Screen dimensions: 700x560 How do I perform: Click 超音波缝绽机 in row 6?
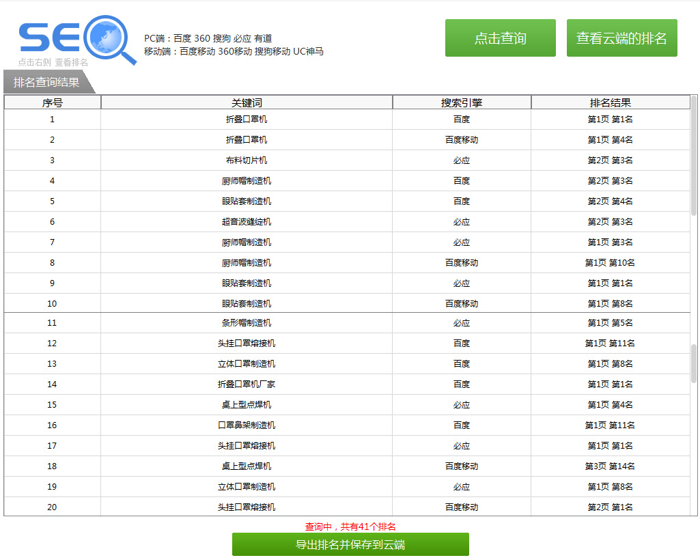pos(247,222)
